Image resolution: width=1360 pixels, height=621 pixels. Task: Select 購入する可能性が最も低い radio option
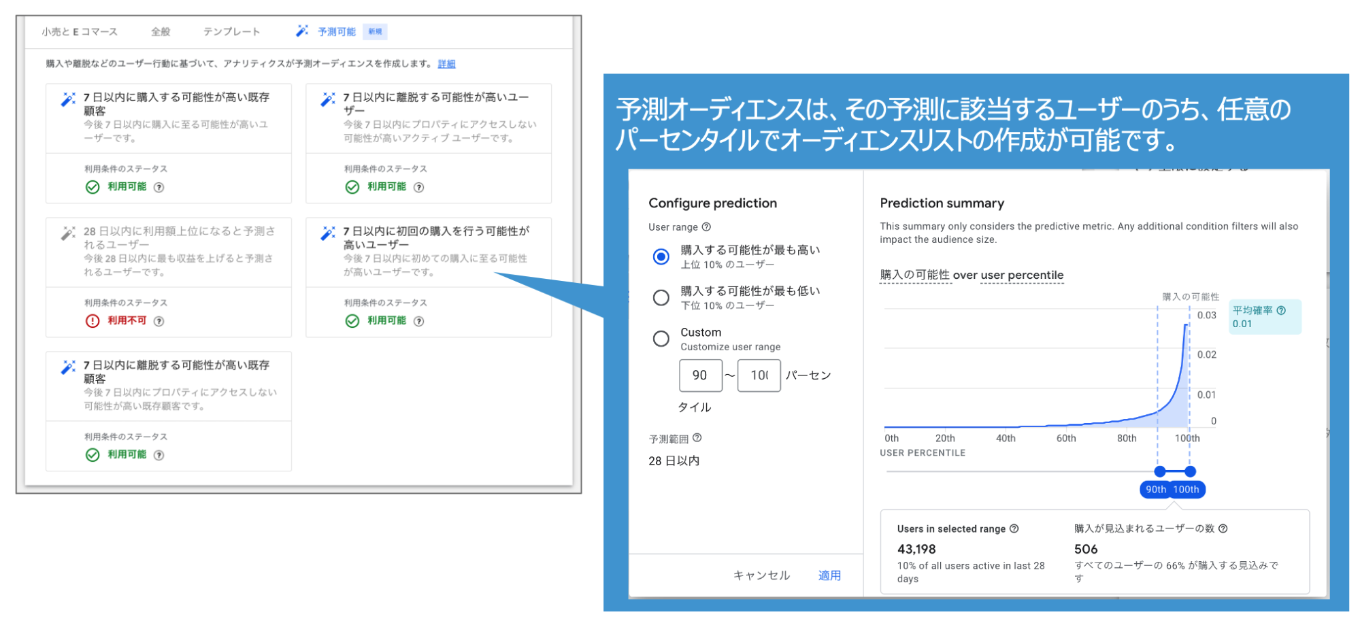point(661,297)
